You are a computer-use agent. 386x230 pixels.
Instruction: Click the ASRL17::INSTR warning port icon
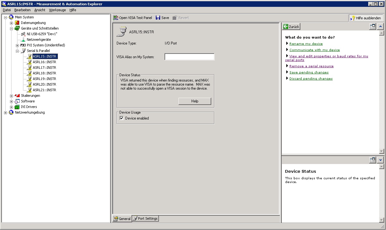(29, 68)
